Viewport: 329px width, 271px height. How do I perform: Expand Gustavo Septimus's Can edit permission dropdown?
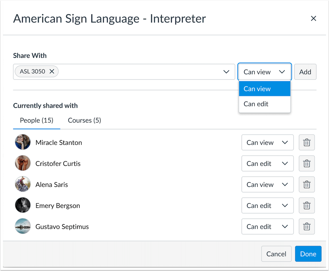click(x=267, y=226)
